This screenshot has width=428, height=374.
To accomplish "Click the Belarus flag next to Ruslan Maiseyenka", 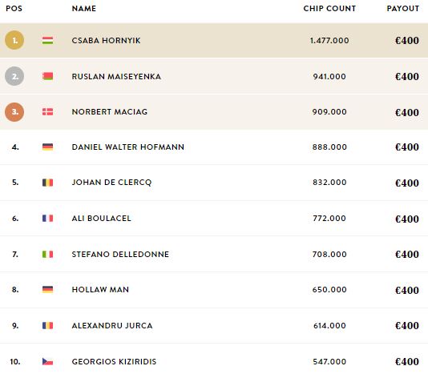I will pyautogui.click(x=48, y=76).
